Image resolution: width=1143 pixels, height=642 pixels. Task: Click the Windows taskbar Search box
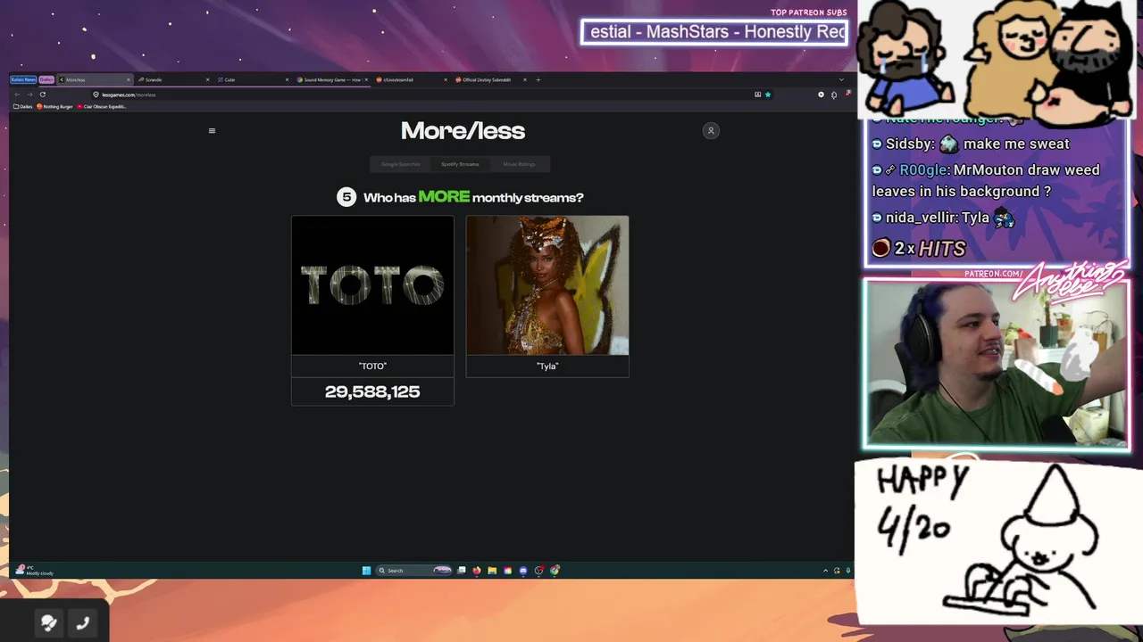(x=413, y=571)
